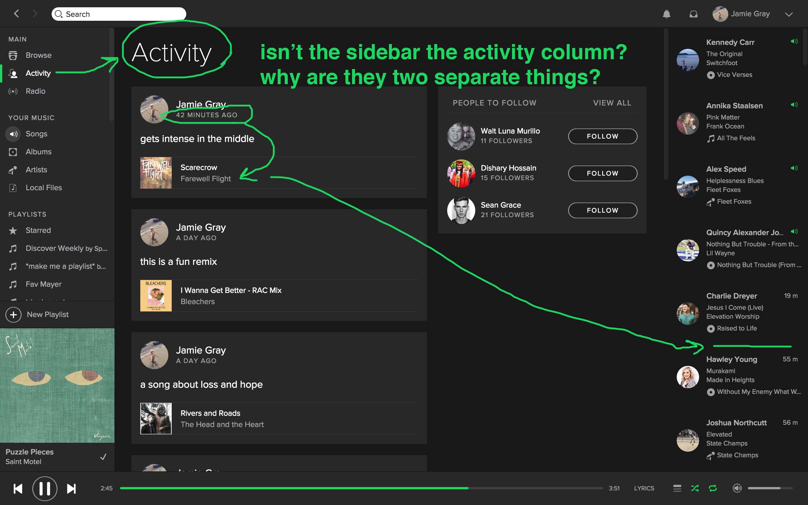Select Activity in the sidebar
Image resolution: width=808 pixels, height=505 pixels.
point(38,73)
